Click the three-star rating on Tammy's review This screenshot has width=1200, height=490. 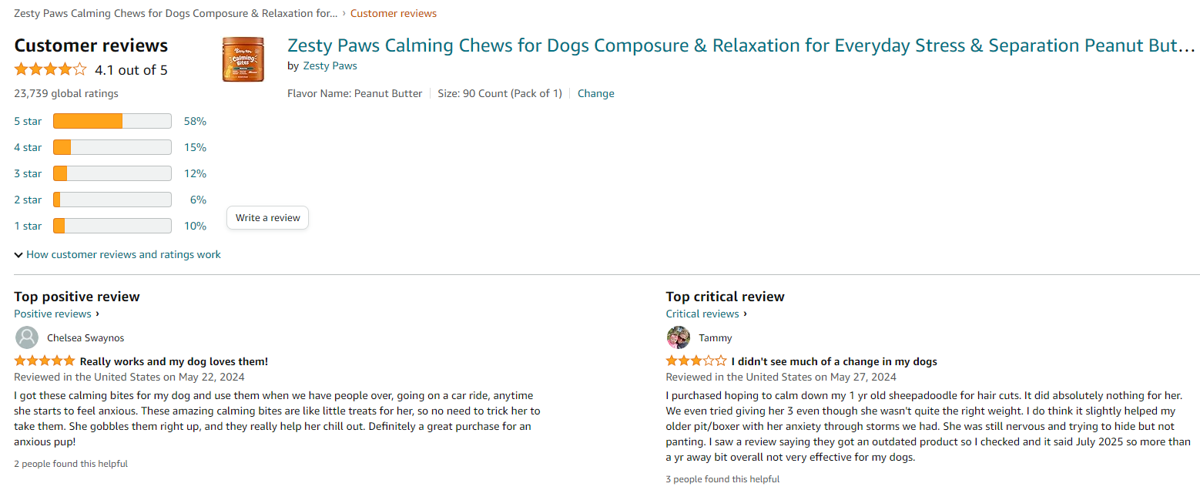point(696,361)
